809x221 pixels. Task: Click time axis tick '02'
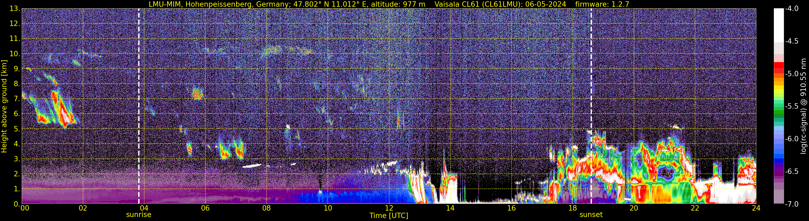click(83, 208)
